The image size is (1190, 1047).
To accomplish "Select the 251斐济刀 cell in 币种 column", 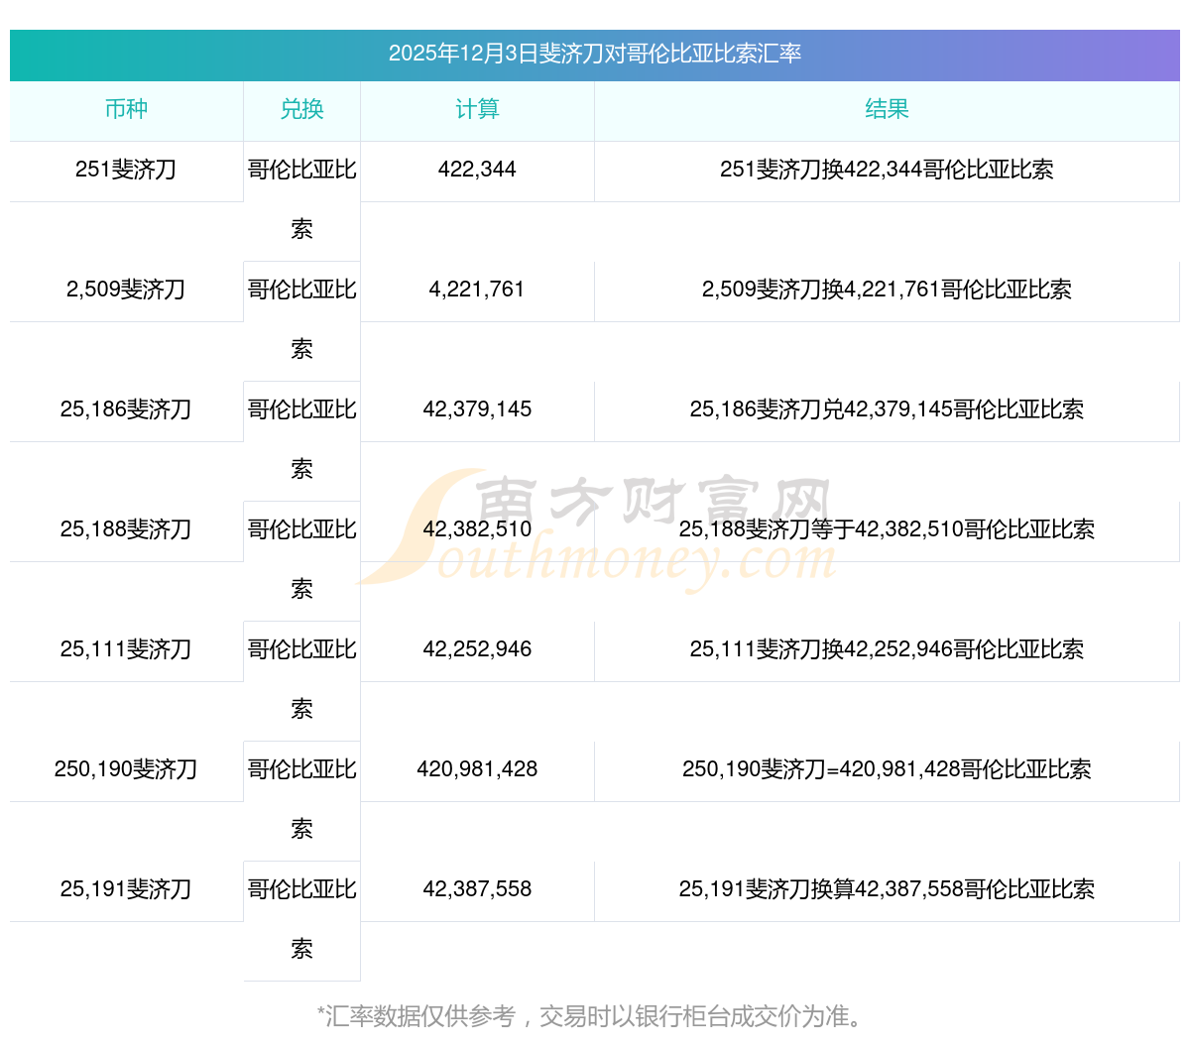I will tap(126, 170).
